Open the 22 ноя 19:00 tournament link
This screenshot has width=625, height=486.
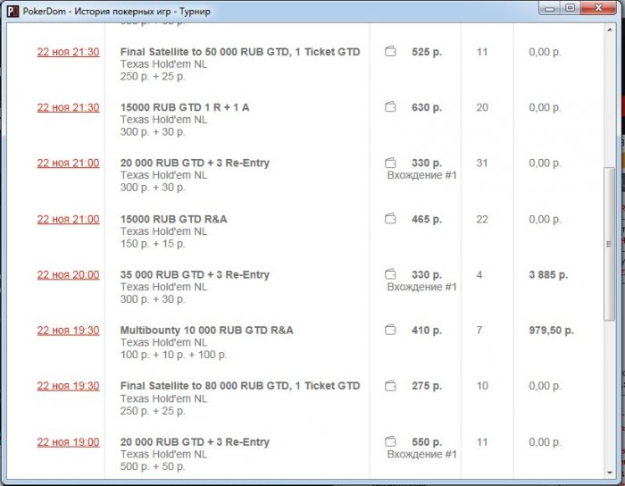[x=68, y=441]
